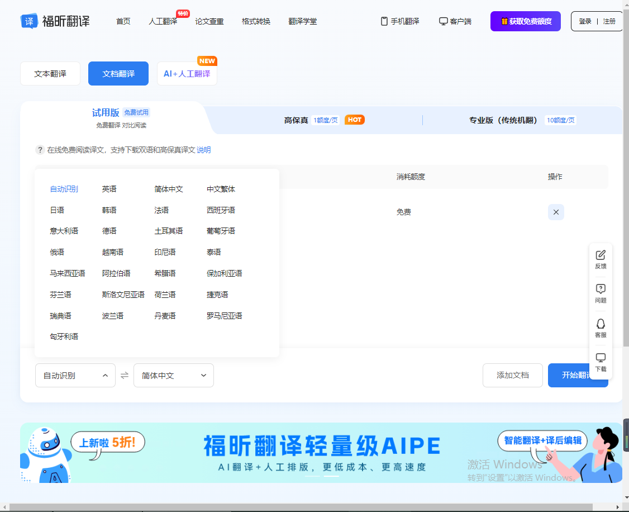Click 获取免费额度 button
This screenshot has width=629, height=512.
click(x=526, y=21)
